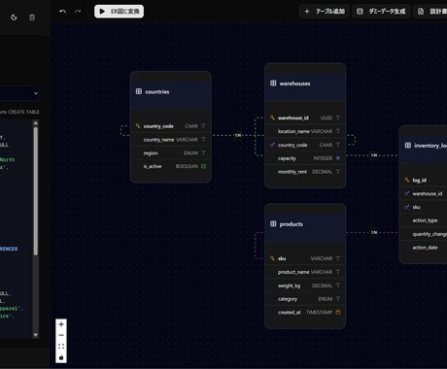Click the type icon on weight_kg row

[x=338, y=285]
